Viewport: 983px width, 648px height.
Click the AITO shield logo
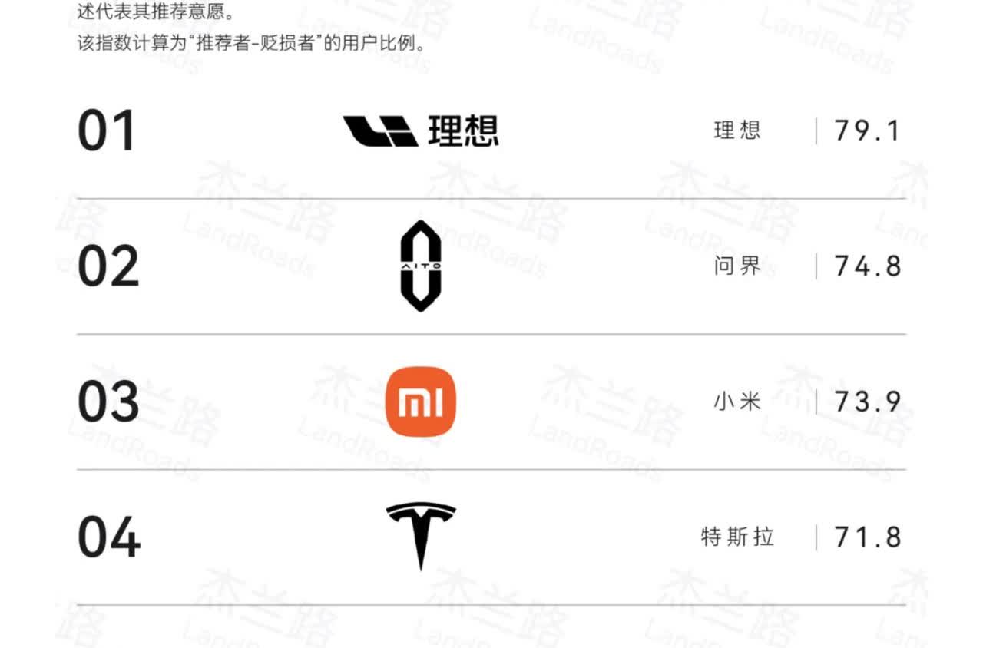[420, 266]
